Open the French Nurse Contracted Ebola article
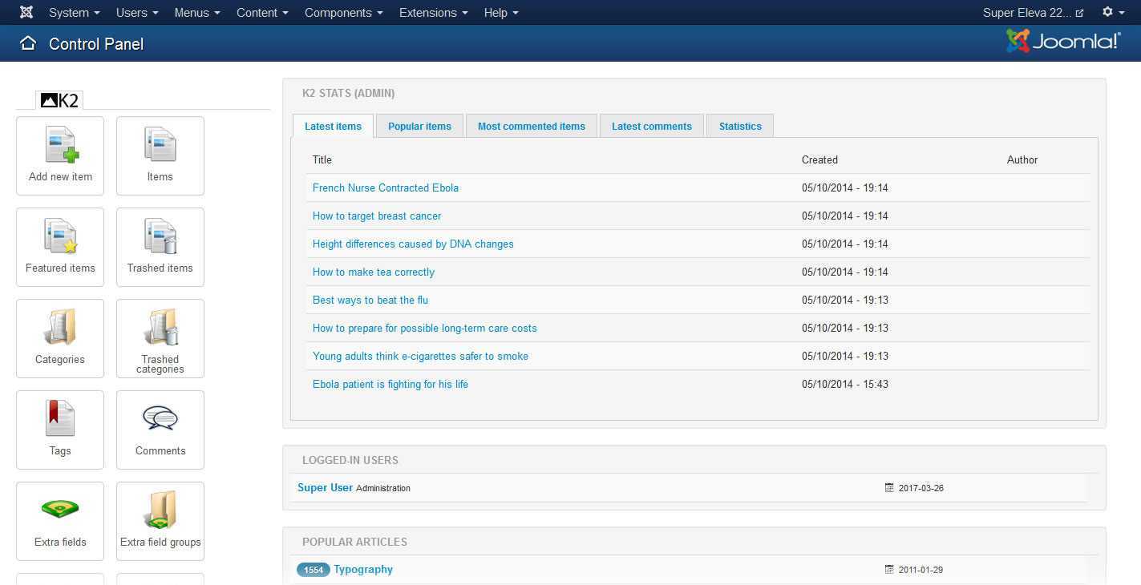The height and width of the screenshot is (585, 1141). tap(386, 188)
